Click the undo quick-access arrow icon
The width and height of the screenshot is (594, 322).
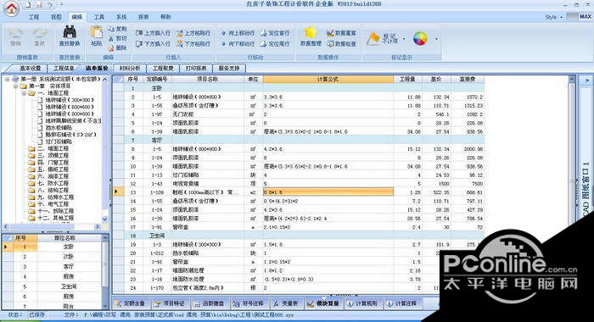pos(50,5)
